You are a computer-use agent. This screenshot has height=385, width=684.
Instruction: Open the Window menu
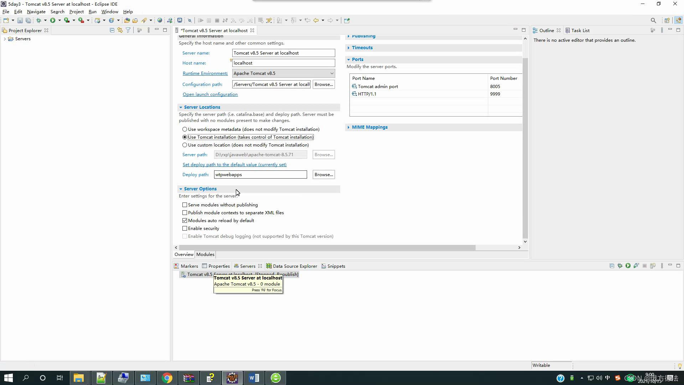pyautogui.click(x=110, y=12)
